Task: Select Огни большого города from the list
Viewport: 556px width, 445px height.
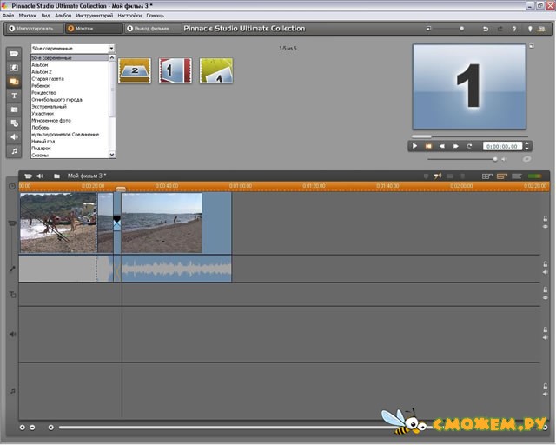Action: point(57,100)
